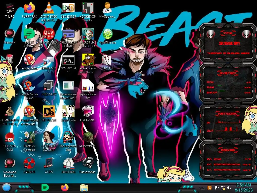Open the Action Center flag tray icon
This screenshot has width=257, height=193.
coord(217,187)
